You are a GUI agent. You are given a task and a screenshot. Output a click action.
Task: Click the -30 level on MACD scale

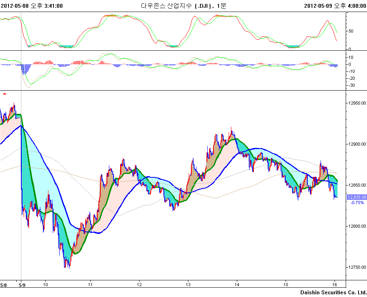tap(351, 85)
